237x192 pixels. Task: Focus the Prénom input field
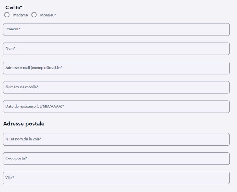pyautogui.click(x=116, y=29)
